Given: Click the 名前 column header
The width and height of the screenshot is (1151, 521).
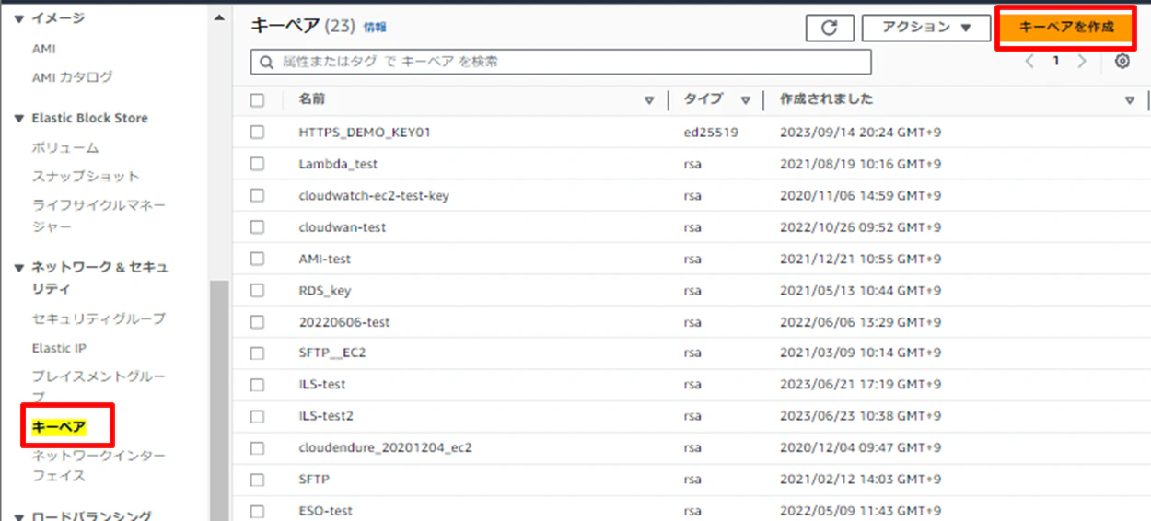Looking at the screenshot, I should [312, 99].
